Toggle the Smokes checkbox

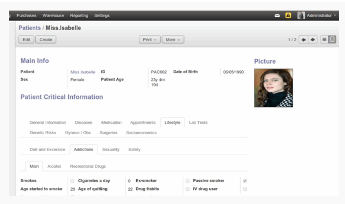point(72,181)
